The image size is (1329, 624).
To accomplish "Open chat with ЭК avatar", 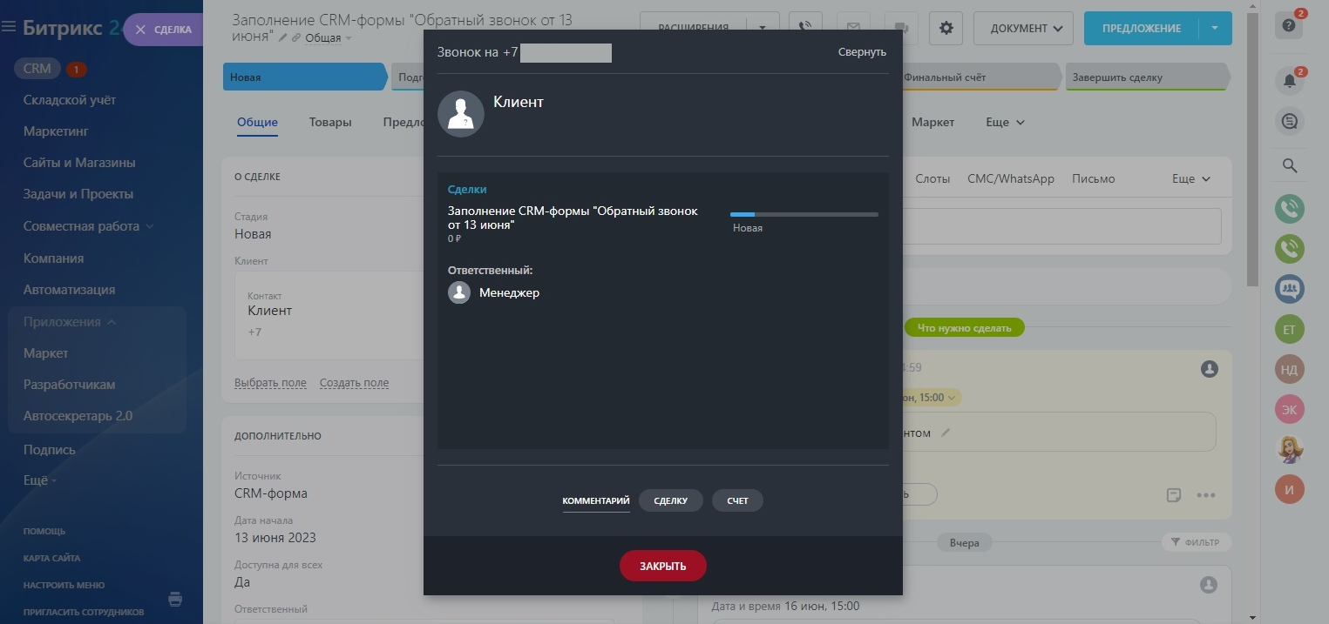I will (1290, 409).
